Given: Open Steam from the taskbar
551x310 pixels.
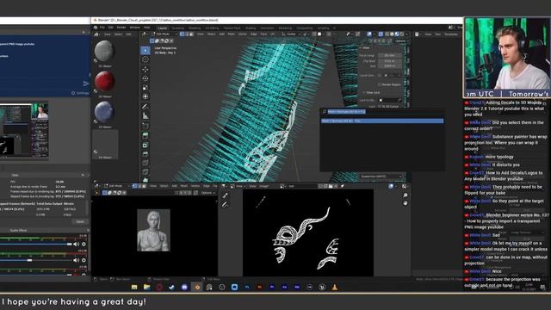Looking at the screenshot, I should [171, 287].
